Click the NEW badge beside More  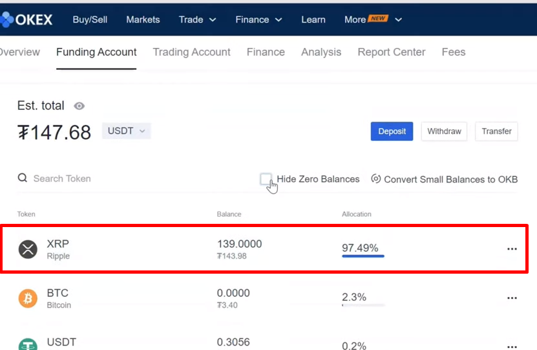coord(378,18)
